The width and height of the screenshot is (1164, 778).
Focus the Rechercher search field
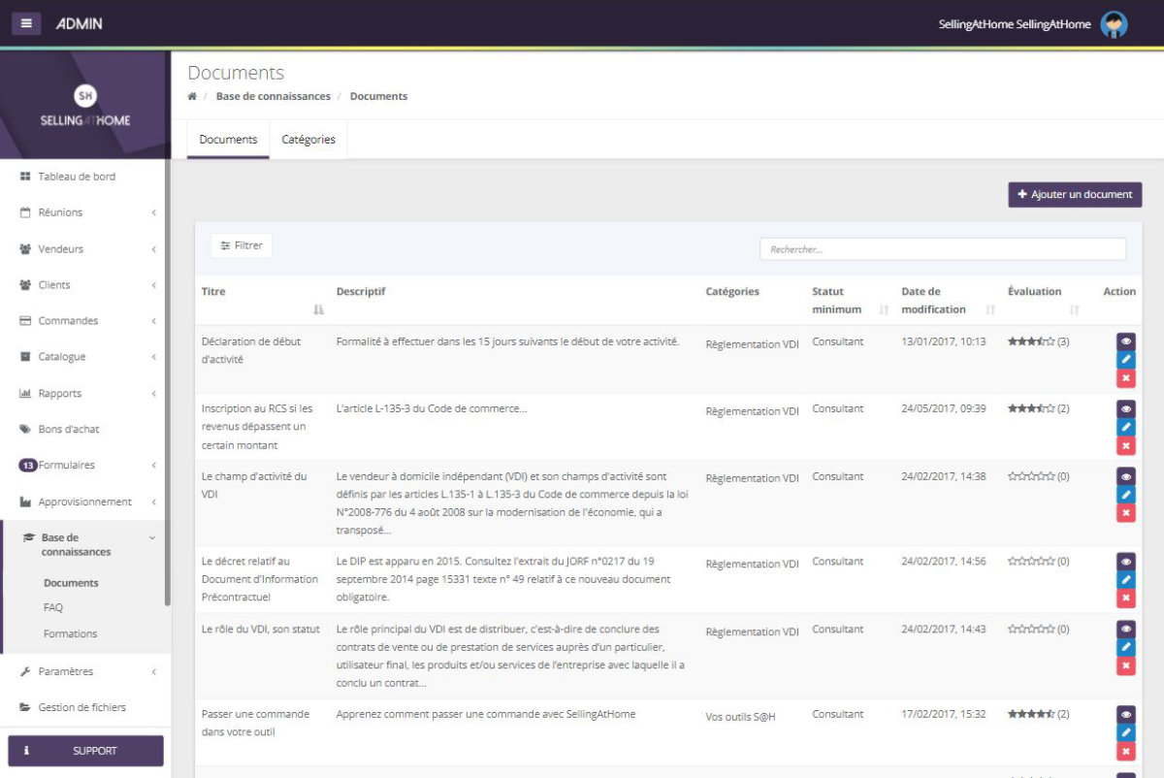(x=943, y=249)
